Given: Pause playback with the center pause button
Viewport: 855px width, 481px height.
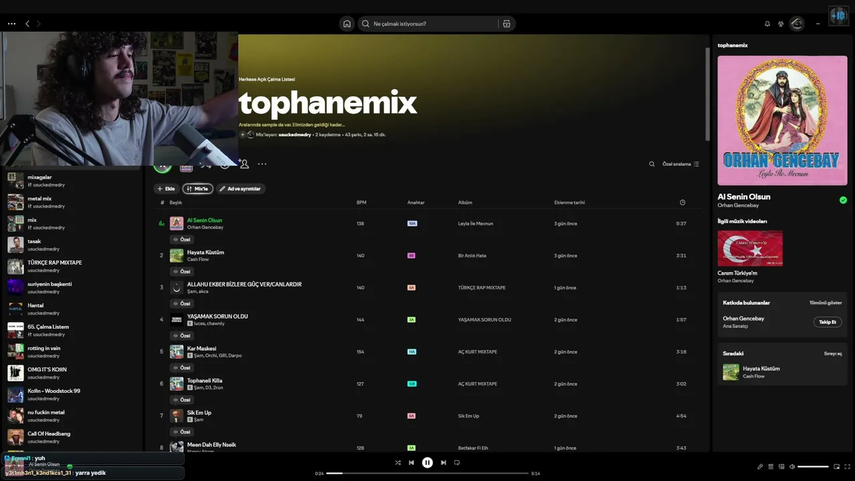Looking at the screenshot, I should (427, 462).
